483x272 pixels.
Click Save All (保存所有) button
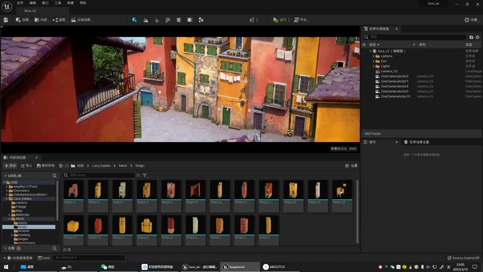(46, 166)
